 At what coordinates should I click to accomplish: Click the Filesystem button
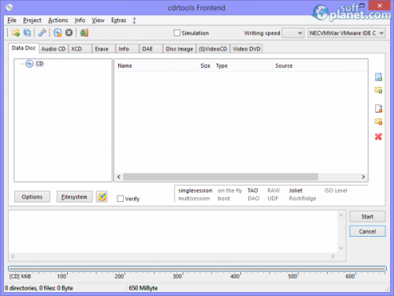click(74, 197)
